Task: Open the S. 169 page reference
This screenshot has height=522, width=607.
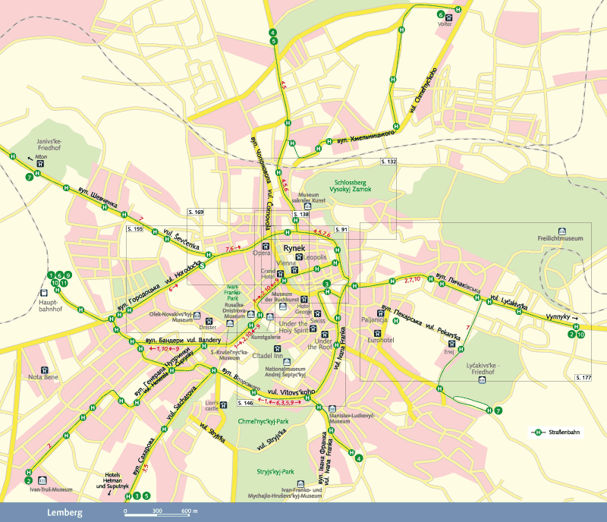Action: click(x=196, y=212)
